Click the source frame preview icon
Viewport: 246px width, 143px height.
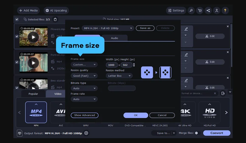pyautogui.click(x=147, y=72)
